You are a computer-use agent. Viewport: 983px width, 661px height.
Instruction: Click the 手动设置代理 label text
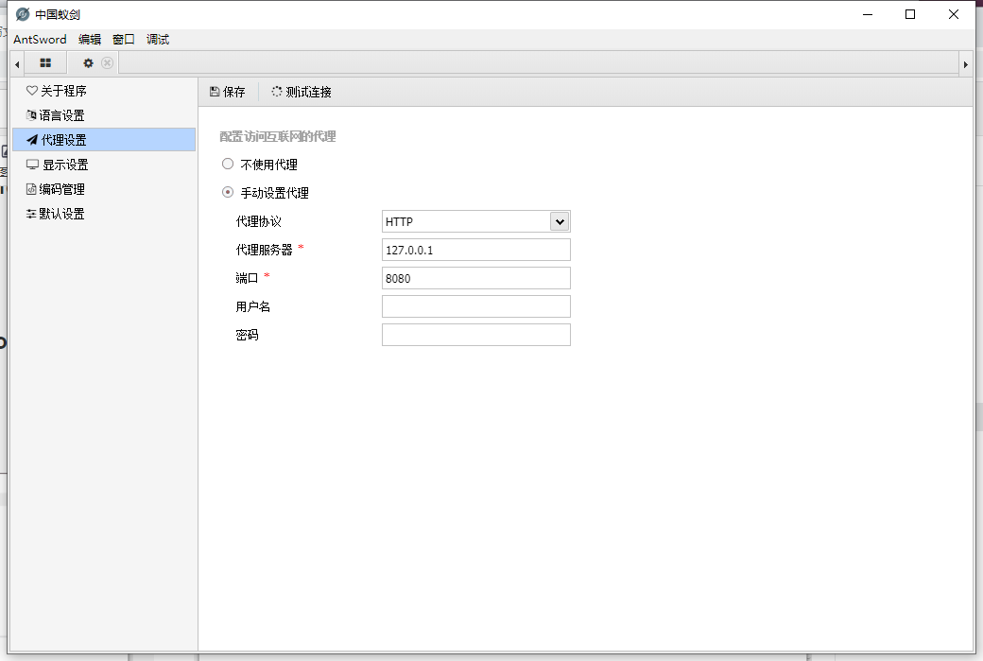tap(275, 193)
